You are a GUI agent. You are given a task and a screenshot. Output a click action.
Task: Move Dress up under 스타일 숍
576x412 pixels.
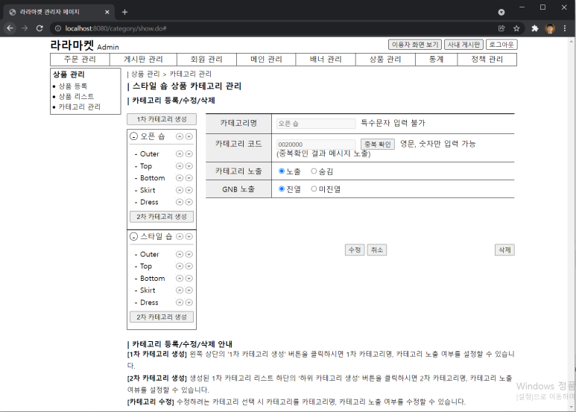tap(180, 302)
